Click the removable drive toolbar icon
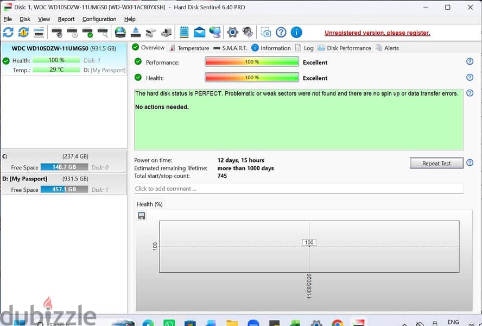The width and height of the screenshot is (482, 326). [151, 32]
